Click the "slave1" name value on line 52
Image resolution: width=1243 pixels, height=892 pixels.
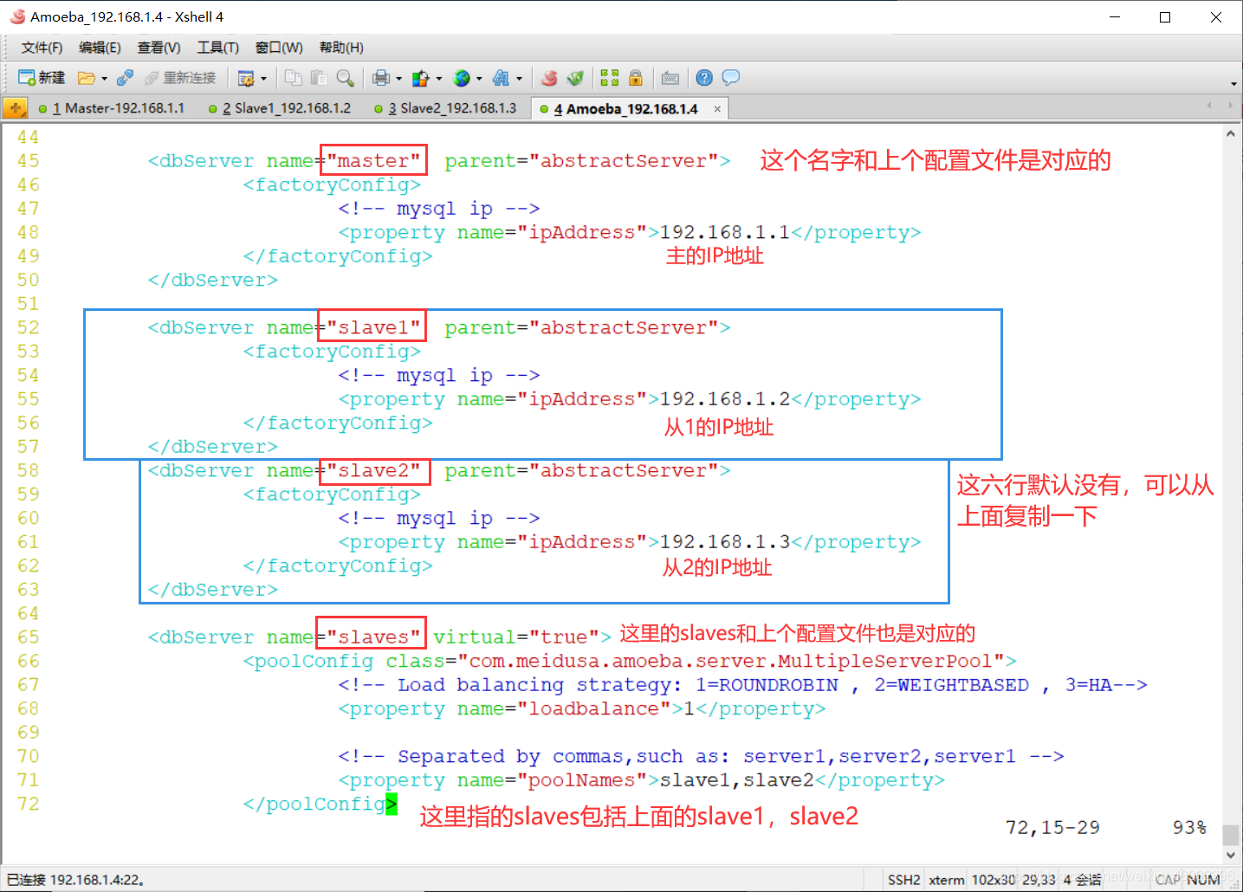(373, 328)
